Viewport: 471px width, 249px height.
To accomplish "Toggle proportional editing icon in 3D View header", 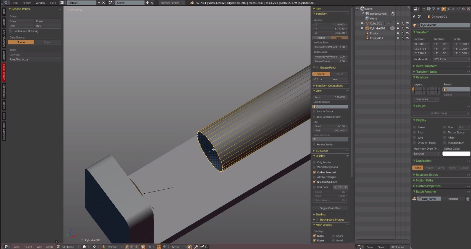I will click(x=150, y=247).
